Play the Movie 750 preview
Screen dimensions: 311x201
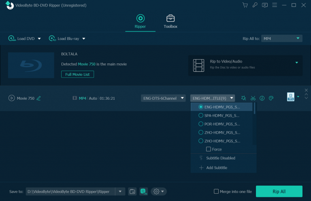tap(11, 98)
